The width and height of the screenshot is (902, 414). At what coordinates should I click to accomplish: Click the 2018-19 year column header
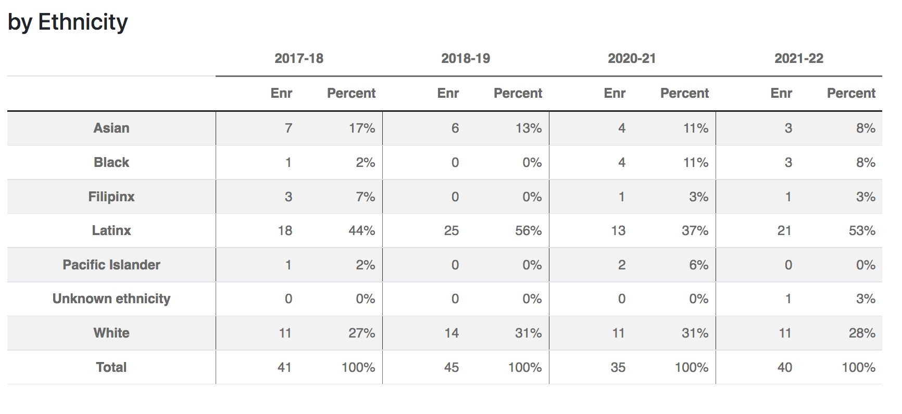point(466,58)
